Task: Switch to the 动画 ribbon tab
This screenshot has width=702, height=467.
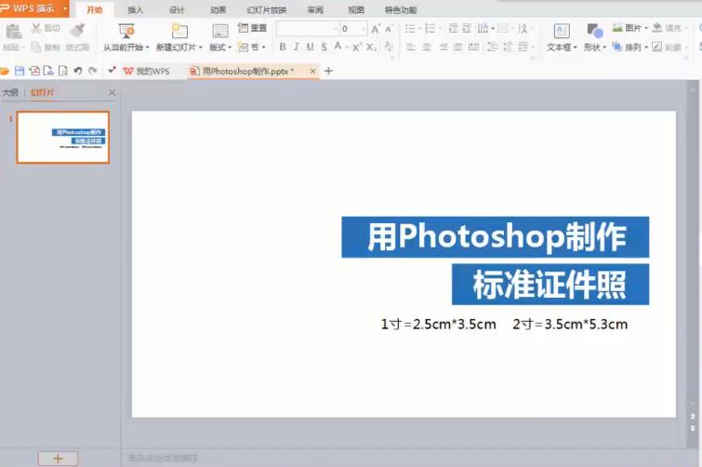Action: click(218, 9)
